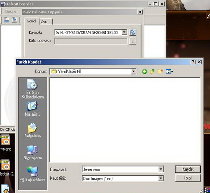Open Belgelerim folder shortcut
Image resolution: width=210 pixels, height=193 pixels.
[x=33, y=130]
